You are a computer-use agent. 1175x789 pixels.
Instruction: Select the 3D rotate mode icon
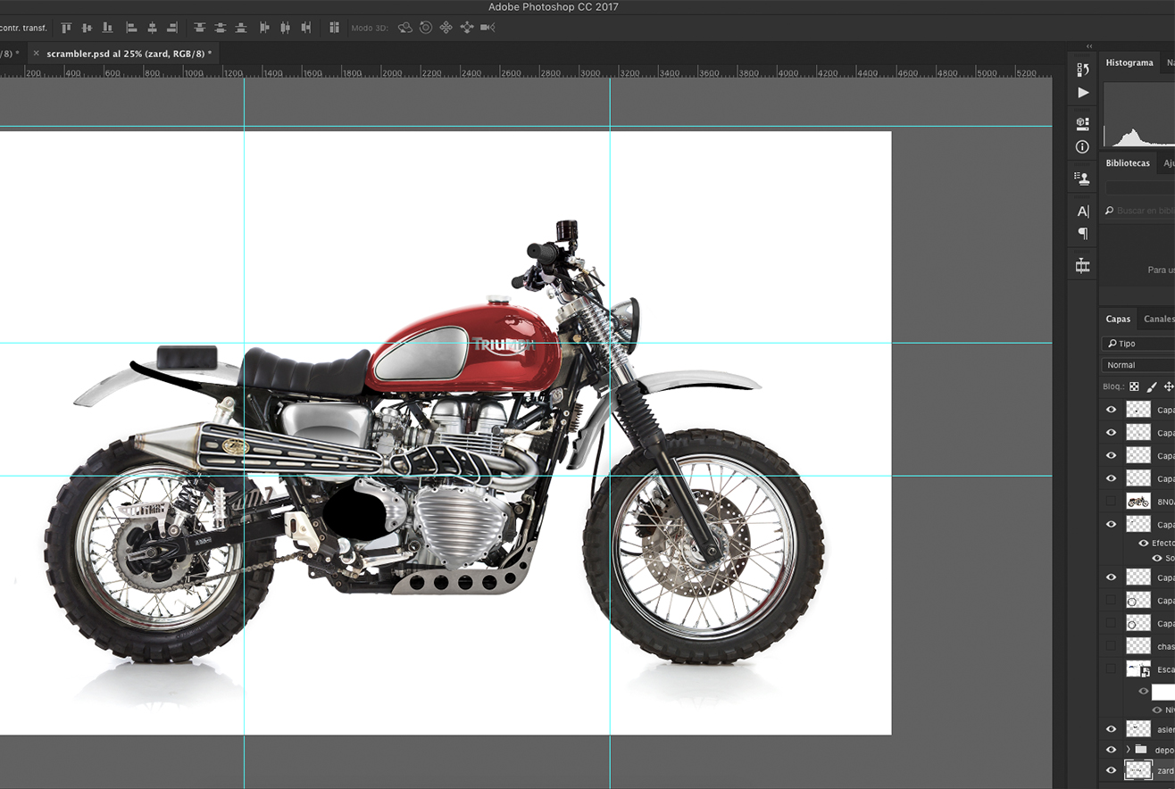coord(405,28)
